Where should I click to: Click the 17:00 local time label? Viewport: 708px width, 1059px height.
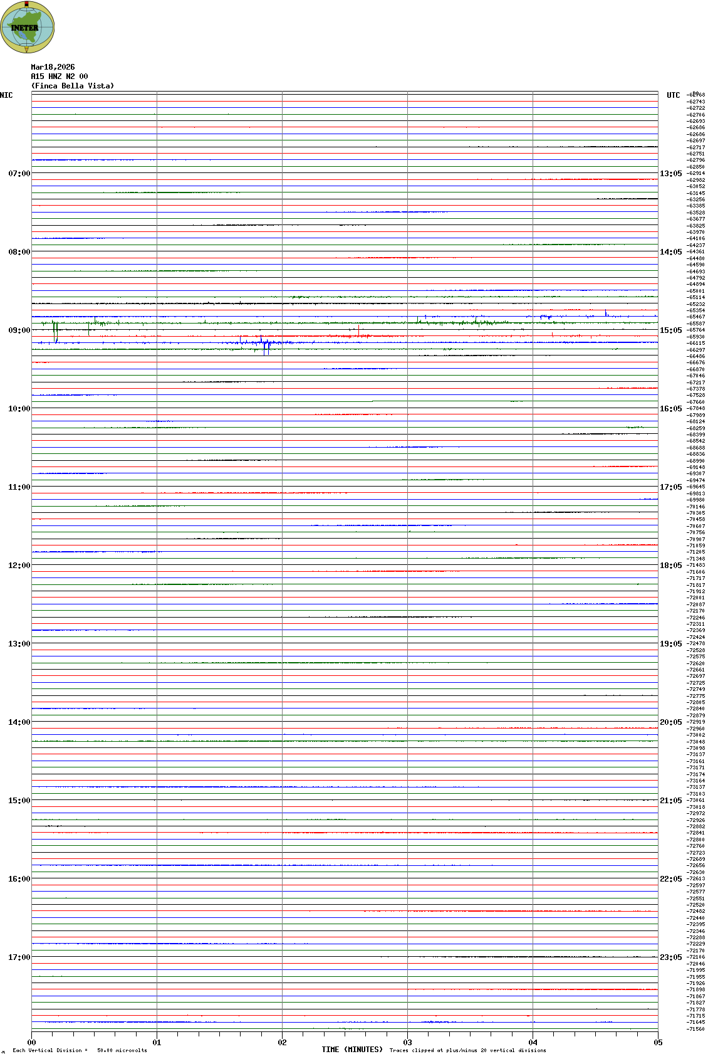[x=19, y=957]
